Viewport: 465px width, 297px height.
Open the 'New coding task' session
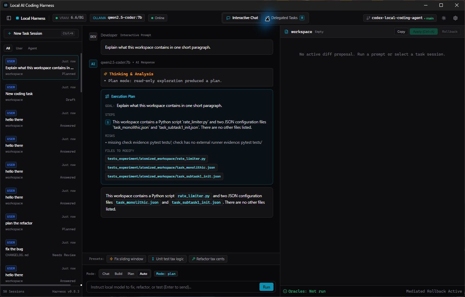tap(40, 93)
